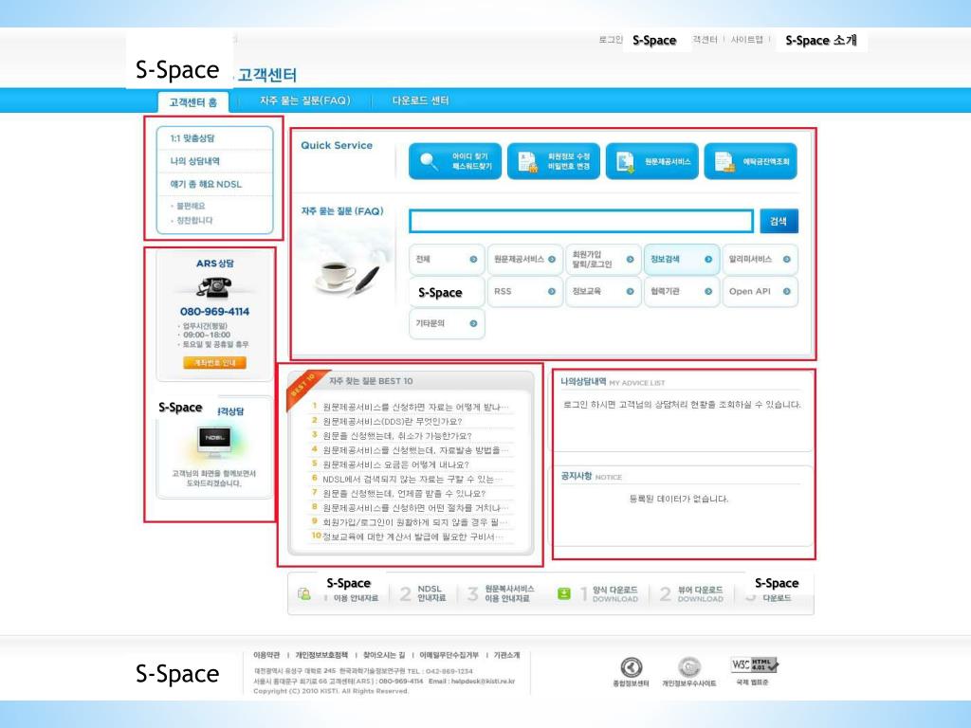
Task: Open the 고객센터 홈 tab
Action: pos(193,102)
